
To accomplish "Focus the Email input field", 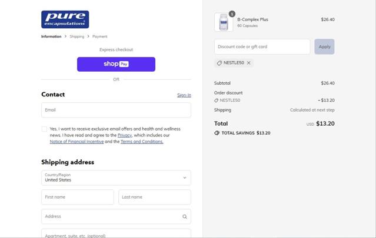I will click(x=116, y=110).
